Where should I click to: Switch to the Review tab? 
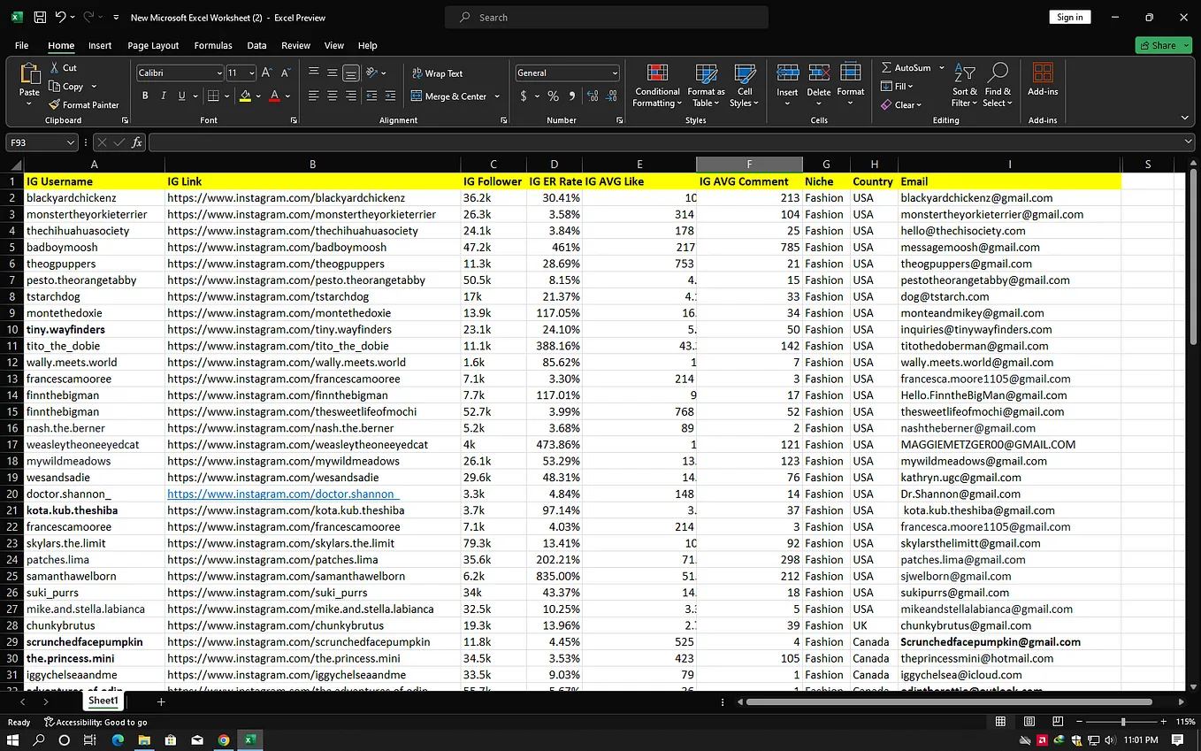(295, 45)
